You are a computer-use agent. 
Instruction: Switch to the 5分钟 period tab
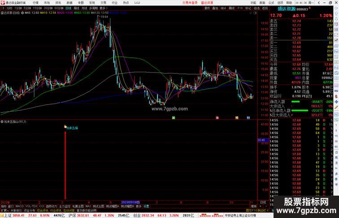pos(27,8)
